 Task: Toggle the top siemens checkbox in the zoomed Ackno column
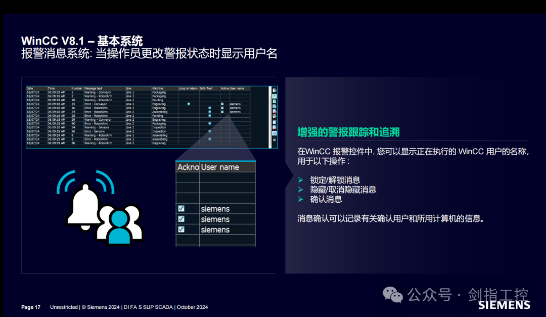(181, 208)
